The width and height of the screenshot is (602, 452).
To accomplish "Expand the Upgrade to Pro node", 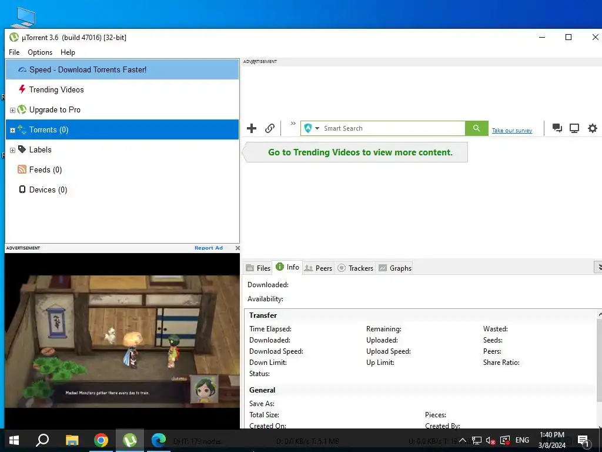I will tap(12, 110).
